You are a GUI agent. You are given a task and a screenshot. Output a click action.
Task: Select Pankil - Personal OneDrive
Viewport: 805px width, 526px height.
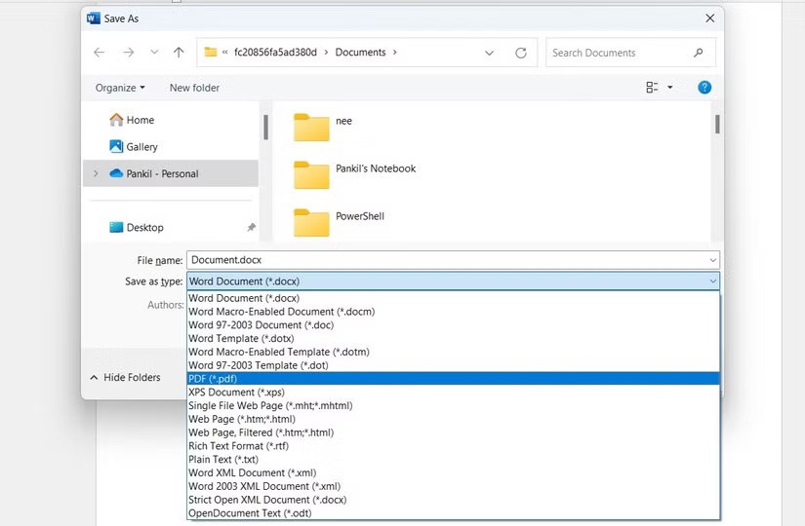(171, 173)
